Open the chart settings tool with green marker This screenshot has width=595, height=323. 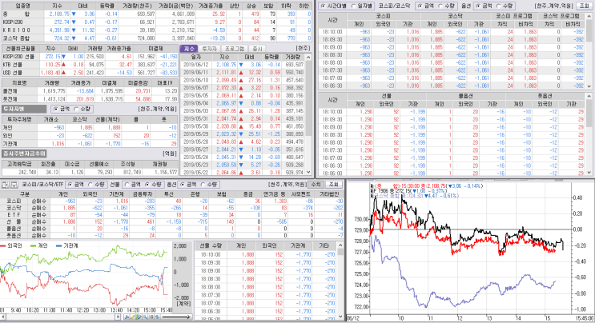(x=139, y=317)
